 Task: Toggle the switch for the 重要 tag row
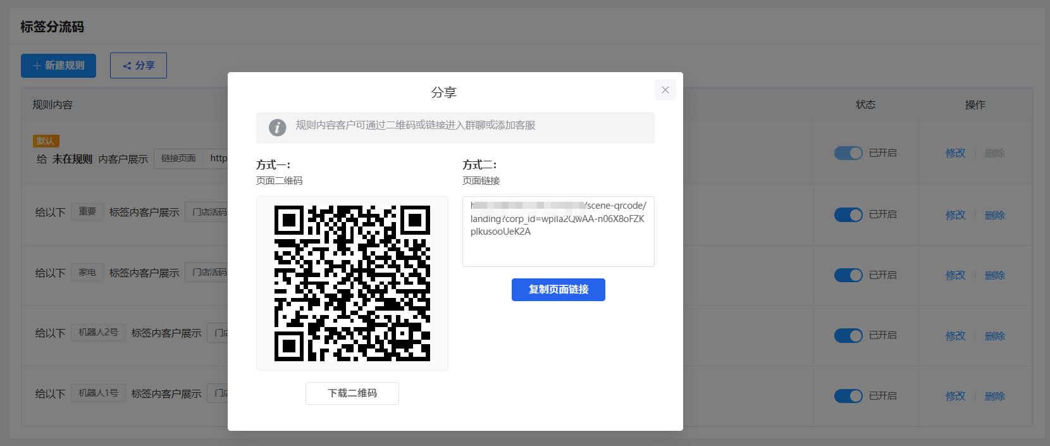click(x=848, y=215)
